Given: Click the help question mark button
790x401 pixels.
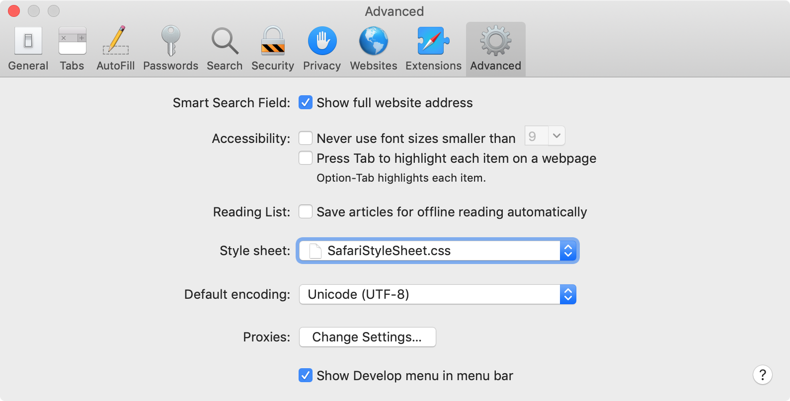Looking at the screenshot, I should click(x=762, y=375).
